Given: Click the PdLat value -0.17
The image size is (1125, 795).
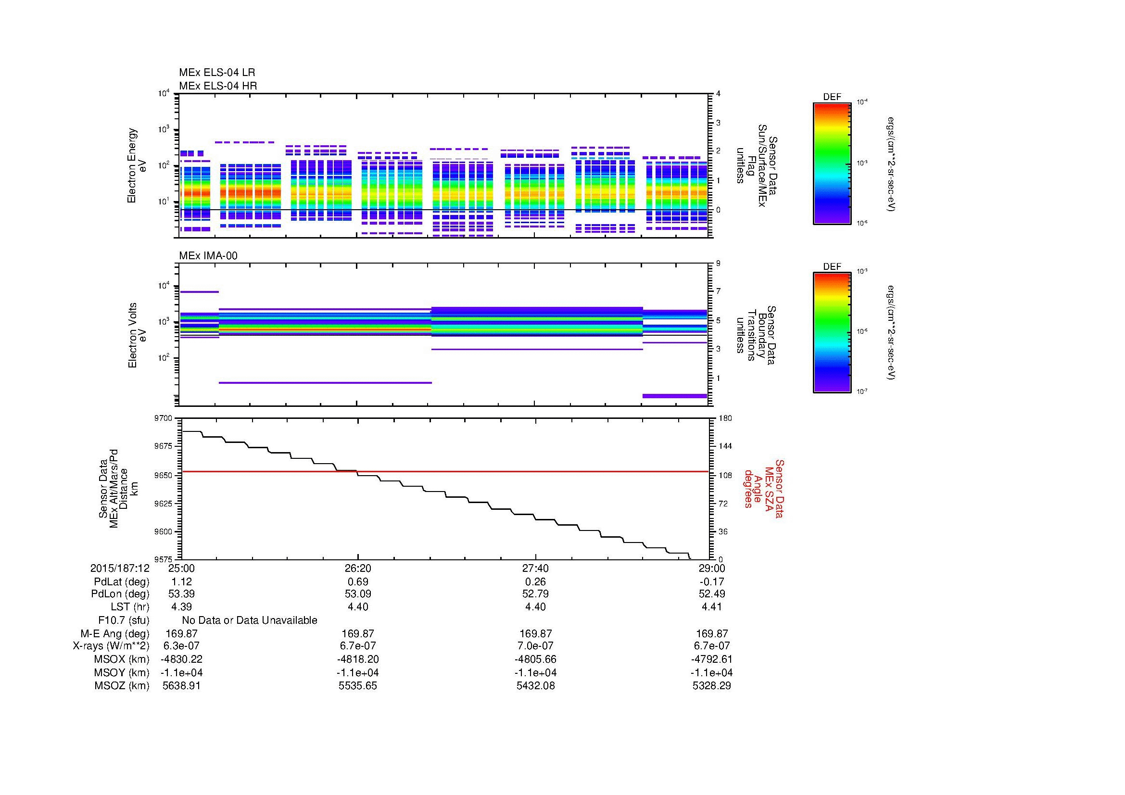Looking at the screenshot, I should pos(712,581).
